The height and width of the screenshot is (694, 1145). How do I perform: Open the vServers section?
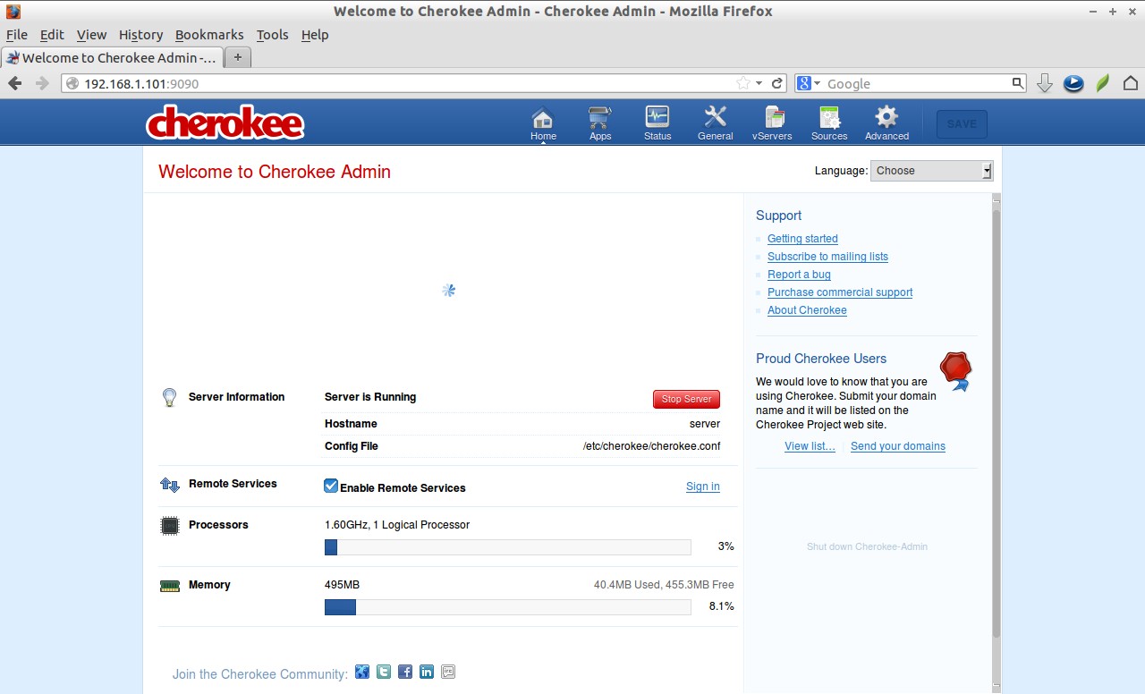(772, 123)
